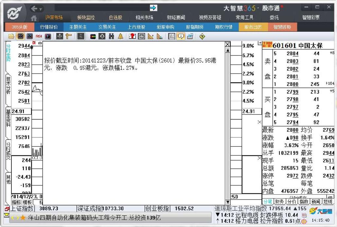Image resolution: width=337 pixels, height=227 pixels.
Task: Click the gray dotted toolbar dropdown button
Action: pos(81,36)
